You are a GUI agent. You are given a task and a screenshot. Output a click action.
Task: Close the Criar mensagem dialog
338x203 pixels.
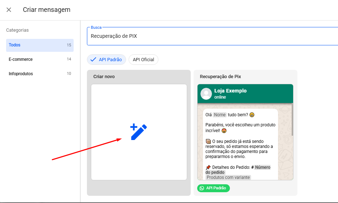[9, 10]
